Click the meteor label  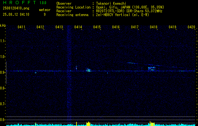pos(45,10)
